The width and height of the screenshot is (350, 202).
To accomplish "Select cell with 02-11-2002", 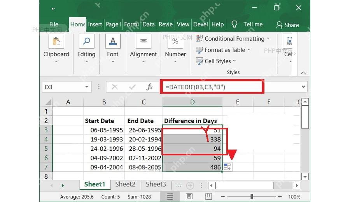I will (143, 158).
